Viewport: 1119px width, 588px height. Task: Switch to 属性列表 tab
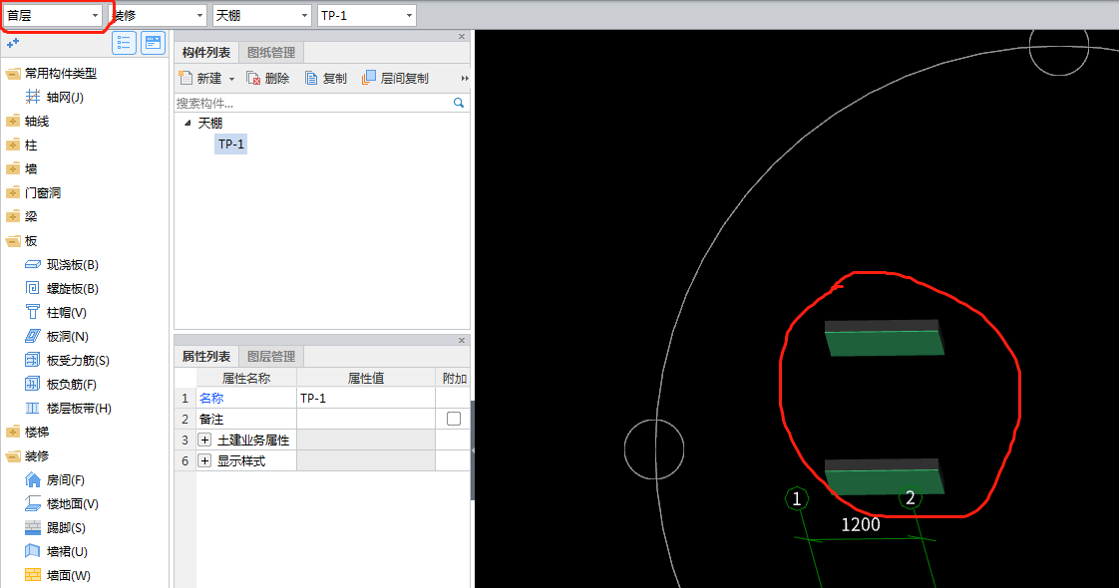(206, 357)
